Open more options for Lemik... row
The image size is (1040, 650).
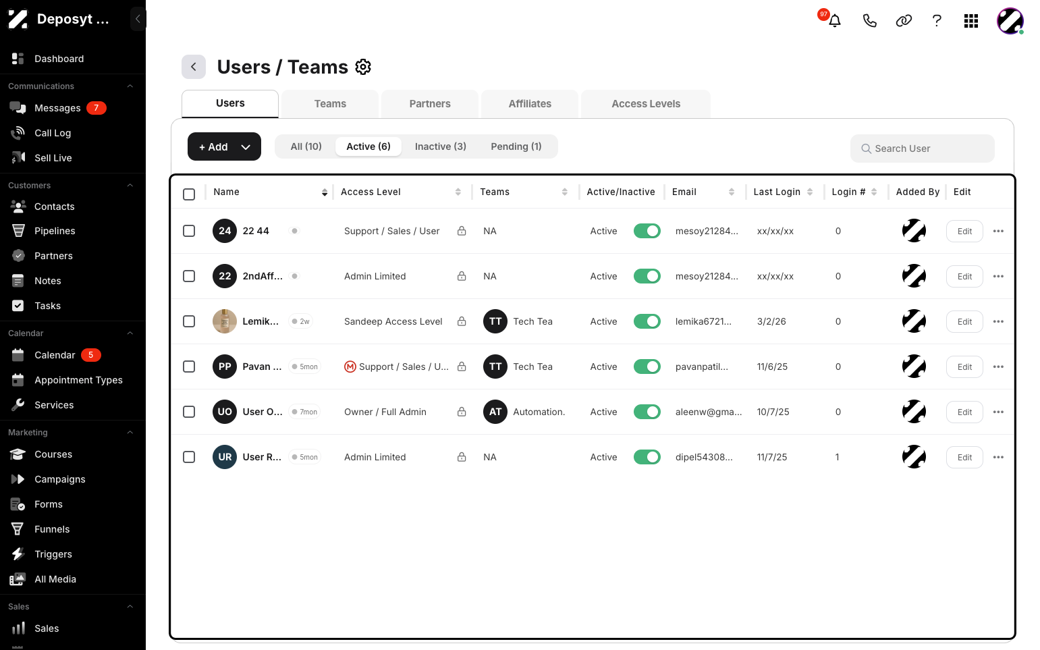pyautogui.click(x=998, y=321)
